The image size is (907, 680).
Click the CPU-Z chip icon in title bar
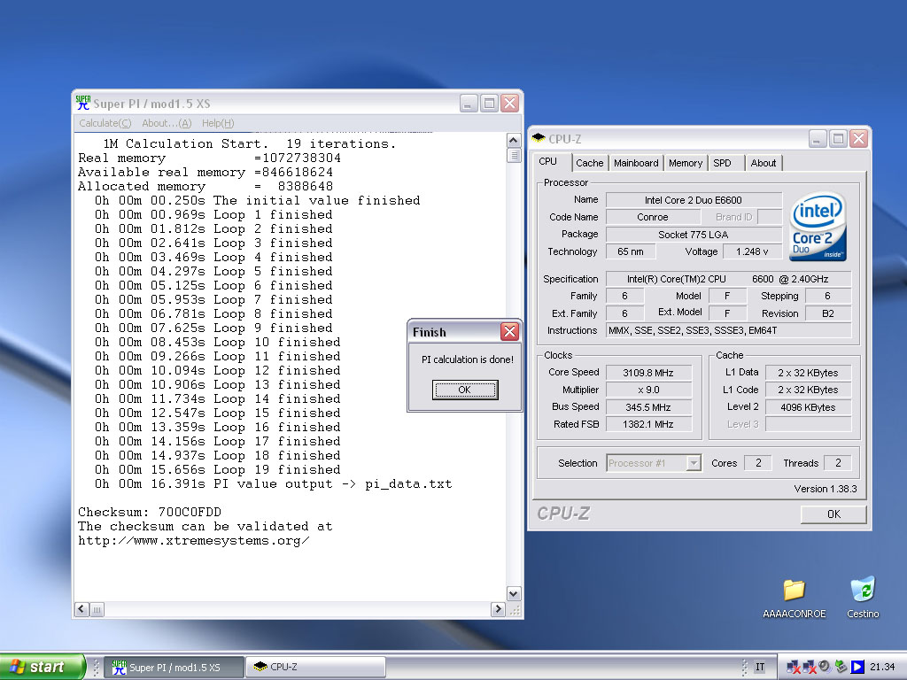tap(539, 138)
